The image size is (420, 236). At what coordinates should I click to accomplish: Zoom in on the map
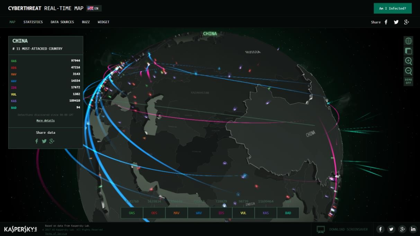(x=409, y=61)
